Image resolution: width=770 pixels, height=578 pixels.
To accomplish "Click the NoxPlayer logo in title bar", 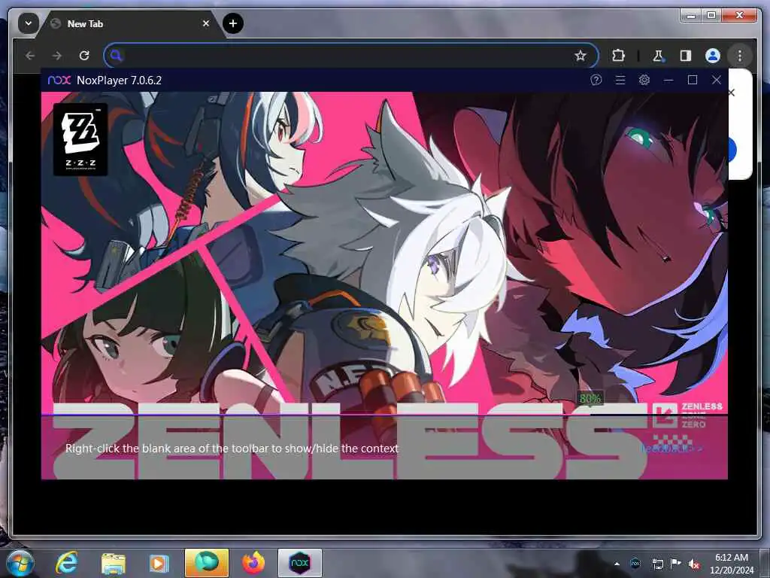I will (59, 80).
